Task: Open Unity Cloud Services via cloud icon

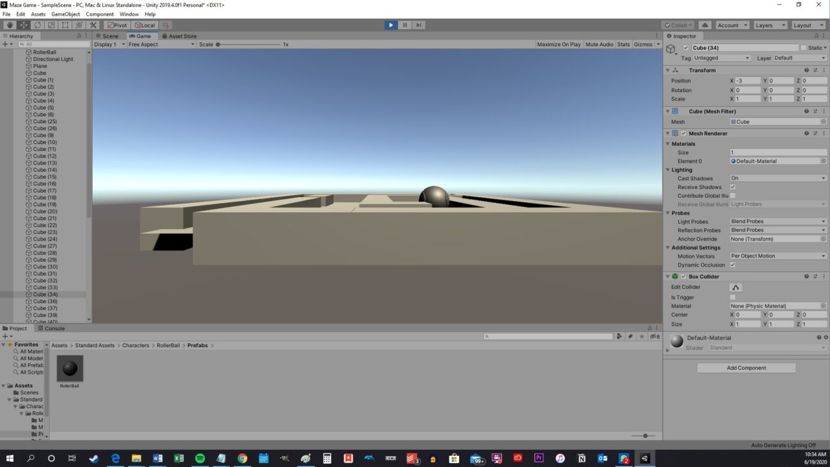Action: tap(705, 25)
